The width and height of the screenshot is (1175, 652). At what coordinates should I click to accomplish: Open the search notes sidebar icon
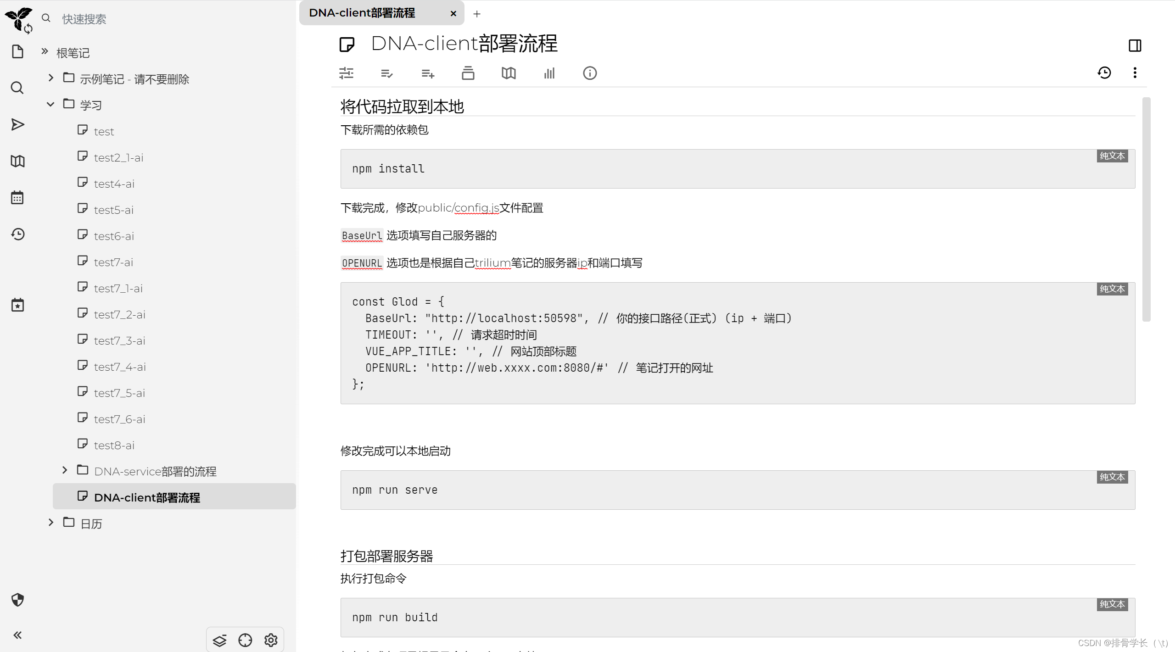point(17,88)
